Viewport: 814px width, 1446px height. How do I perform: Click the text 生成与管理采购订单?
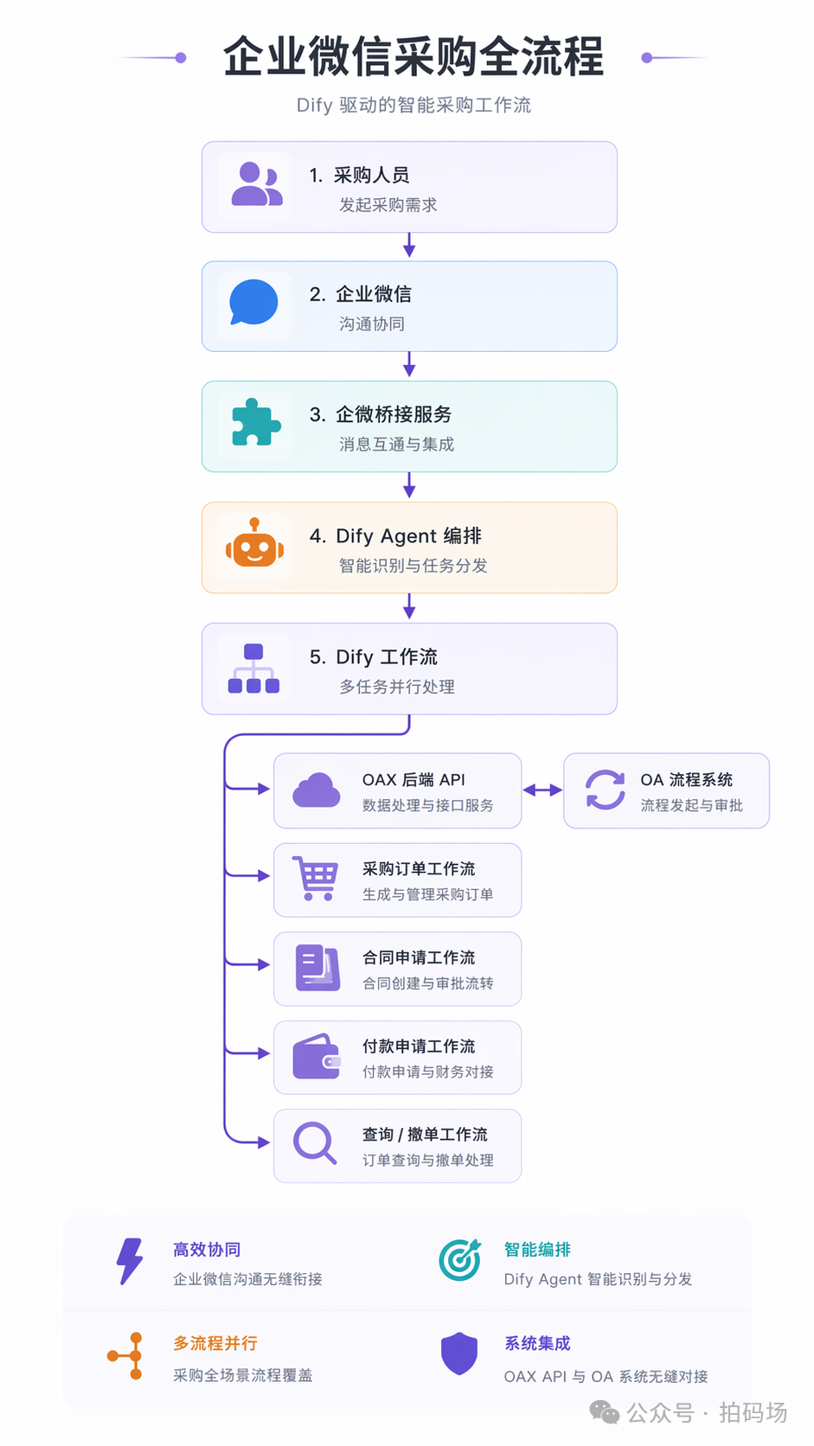(x=428, y=894)
